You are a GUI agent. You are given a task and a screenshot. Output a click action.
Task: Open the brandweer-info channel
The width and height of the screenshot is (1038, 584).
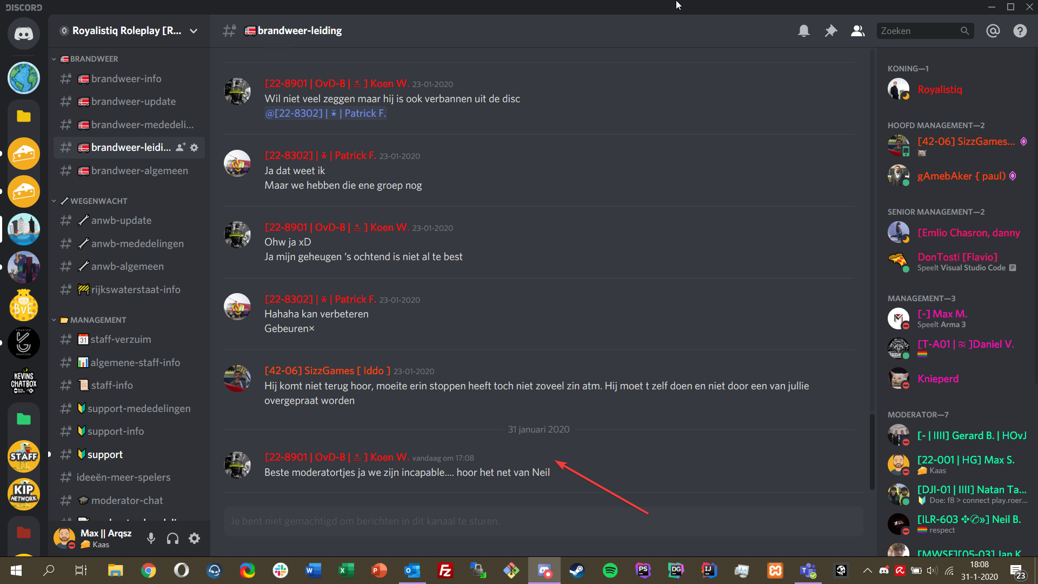[126, 79]
